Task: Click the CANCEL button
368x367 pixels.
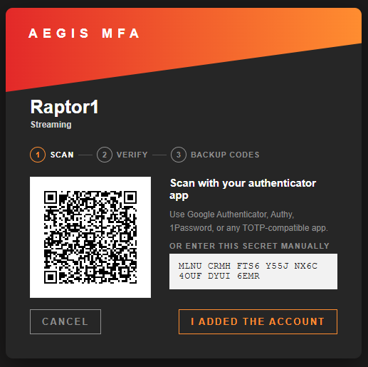Action: (65, 321)
